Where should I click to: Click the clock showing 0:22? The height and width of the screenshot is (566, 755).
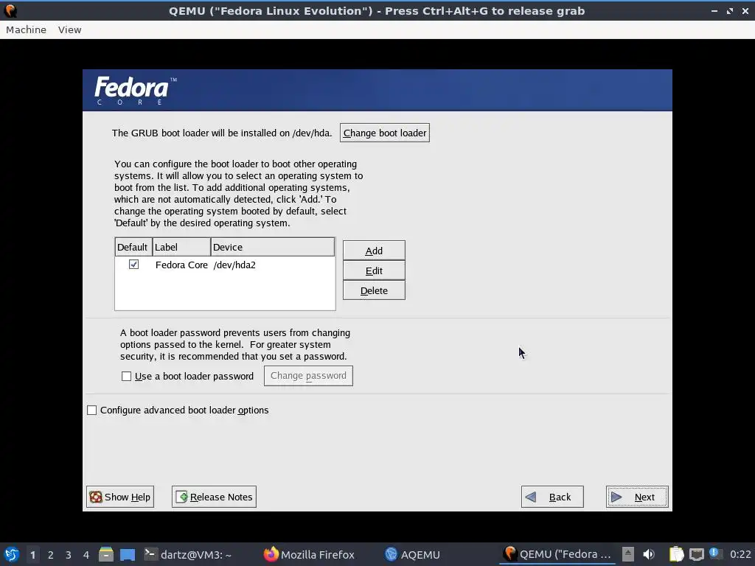point(740,554)
